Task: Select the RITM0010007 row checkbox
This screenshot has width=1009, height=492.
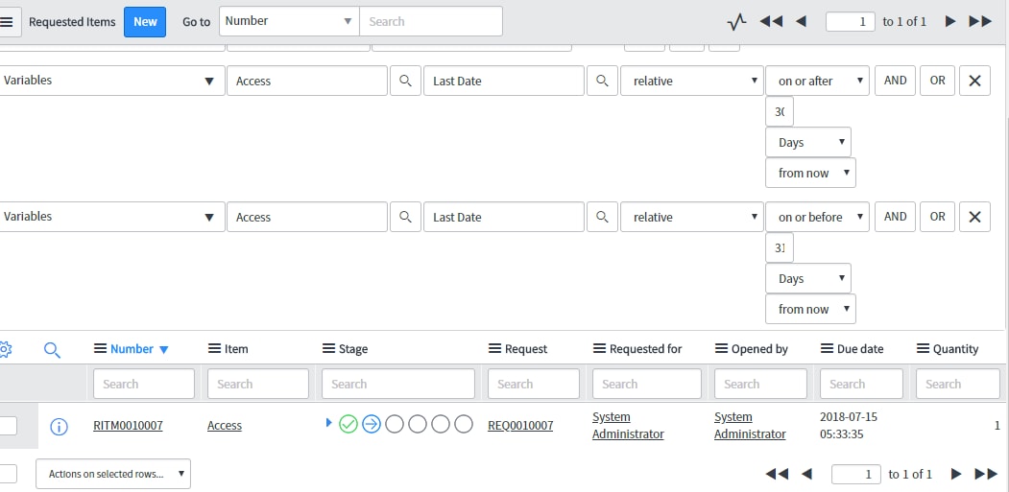Action: [8, 426]
